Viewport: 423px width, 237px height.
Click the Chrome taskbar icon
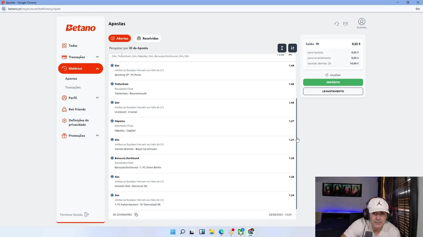point(251,232)
